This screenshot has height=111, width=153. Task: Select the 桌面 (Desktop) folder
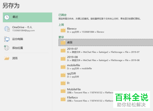point(106,42)
